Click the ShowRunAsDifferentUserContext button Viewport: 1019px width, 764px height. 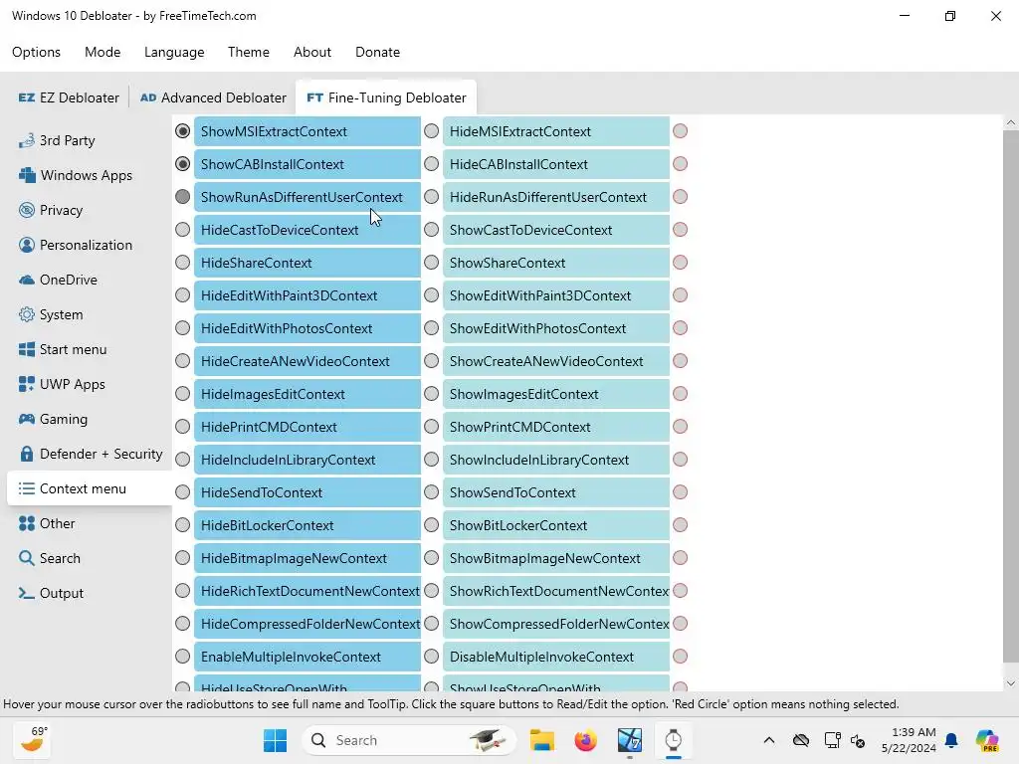(x=306, y=197)
